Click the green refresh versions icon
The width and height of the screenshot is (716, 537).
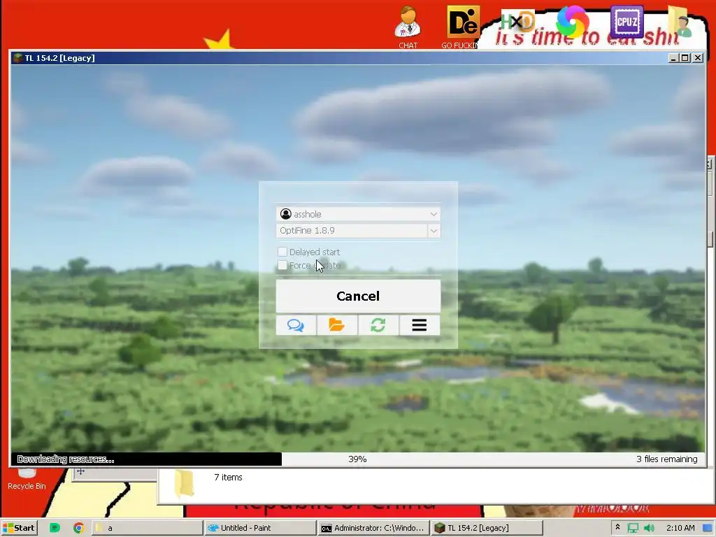tap(378, 325)
